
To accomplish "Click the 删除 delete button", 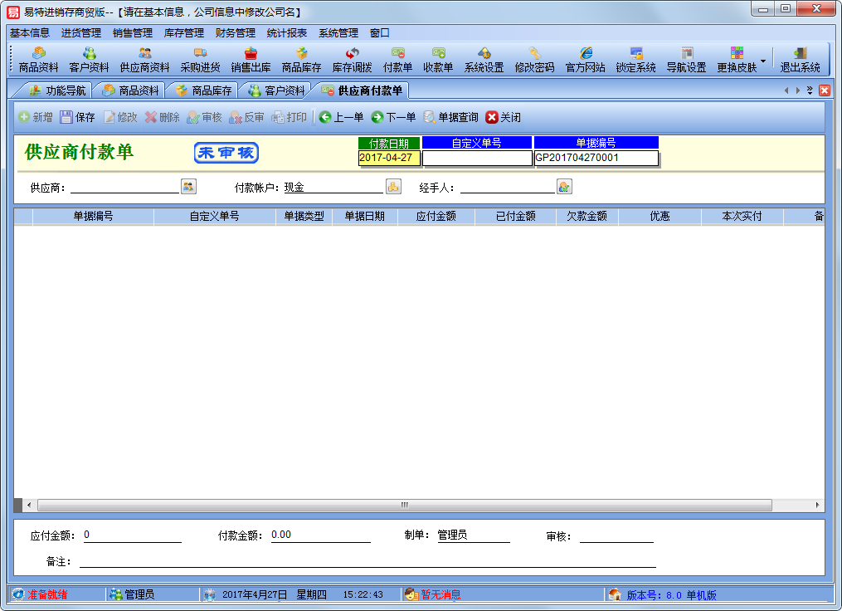I will tap(162, 117).
